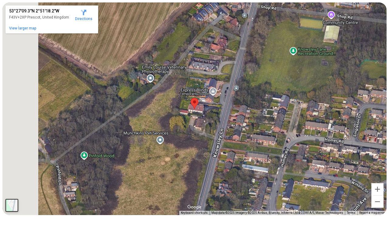Screen dimensions: 389x243
Task: Toggle map layer with the thumbnail switcher
Action: click(12, 205)
